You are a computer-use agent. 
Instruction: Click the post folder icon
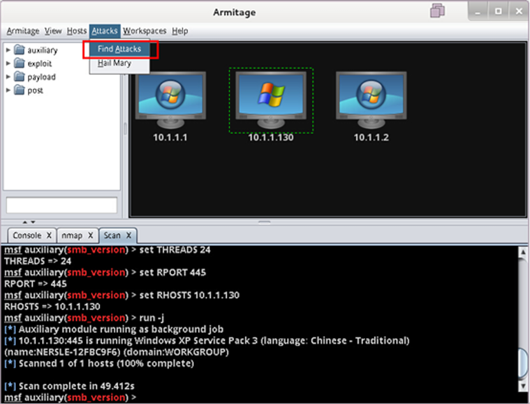[19, 90]
